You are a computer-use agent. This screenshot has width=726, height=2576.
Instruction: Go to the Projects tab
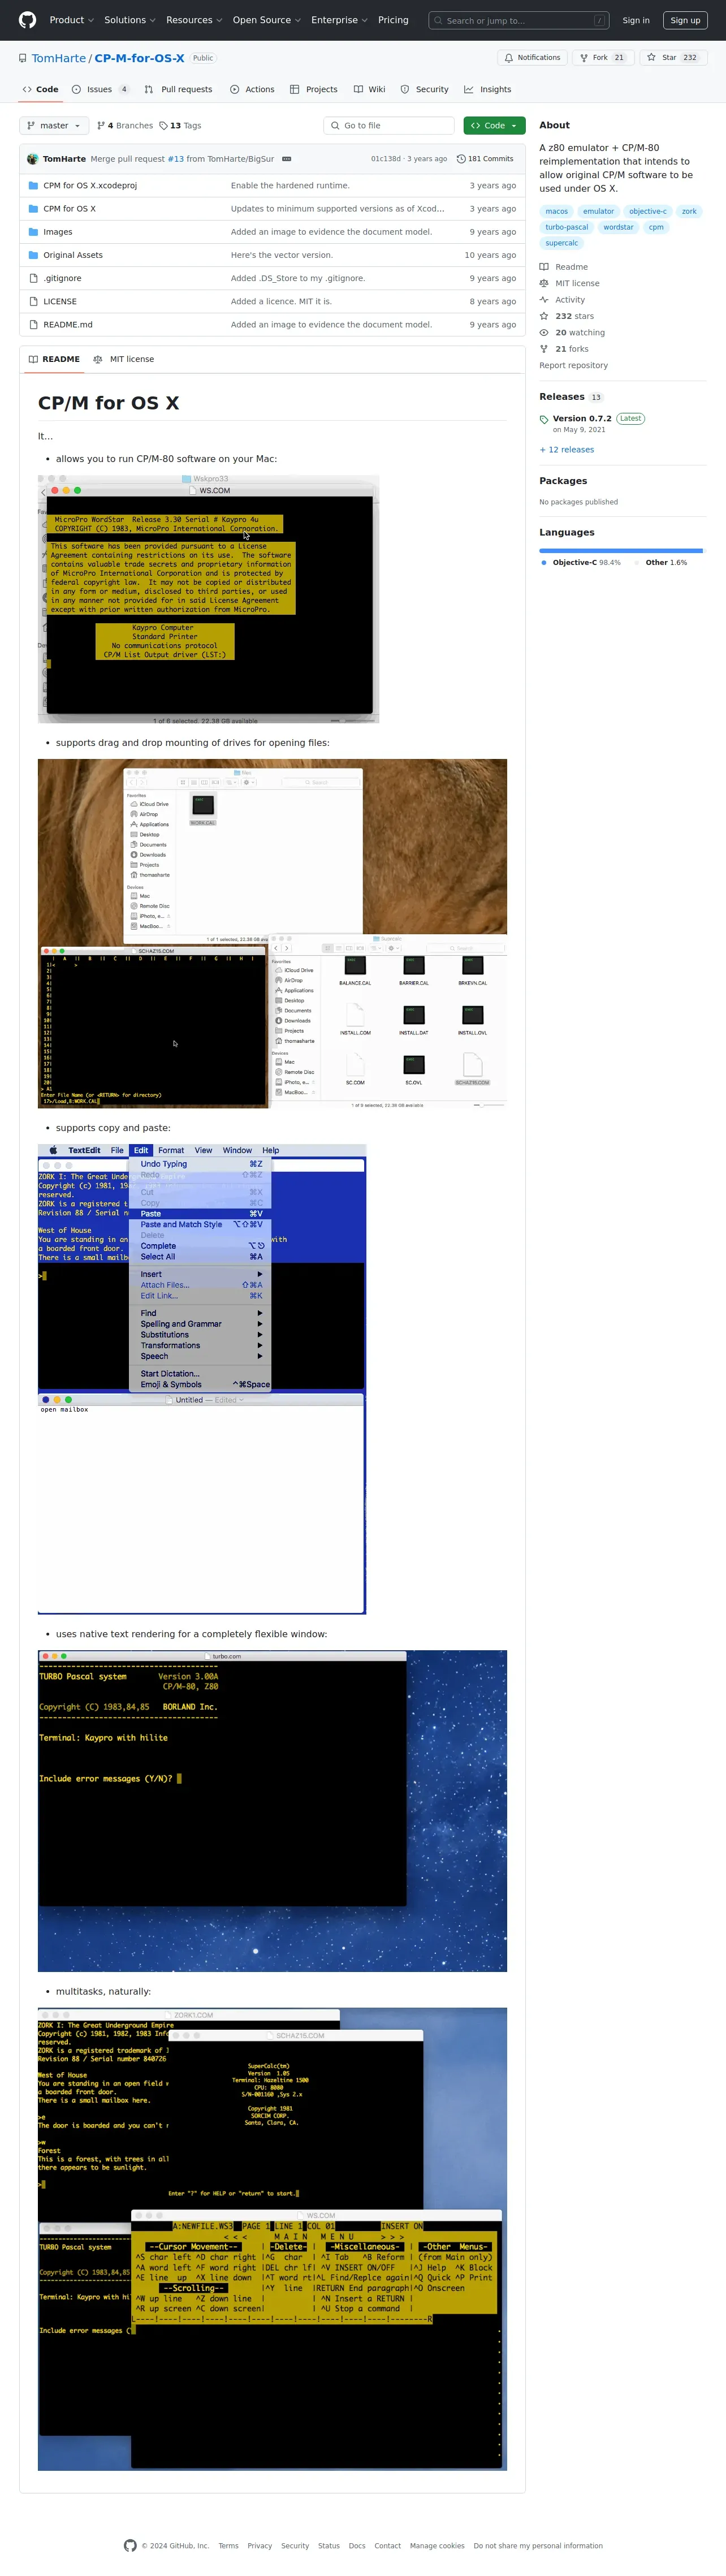coord(314,89)
